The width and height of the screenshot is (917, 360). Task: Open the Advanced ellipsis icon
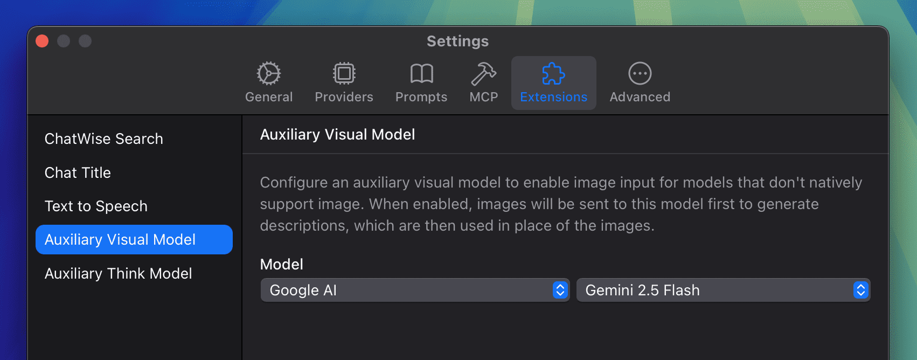coord(640,73)
